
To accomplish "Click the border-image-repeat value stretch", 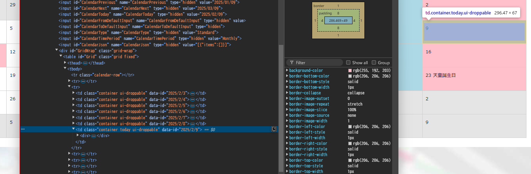I will [355, 104].
